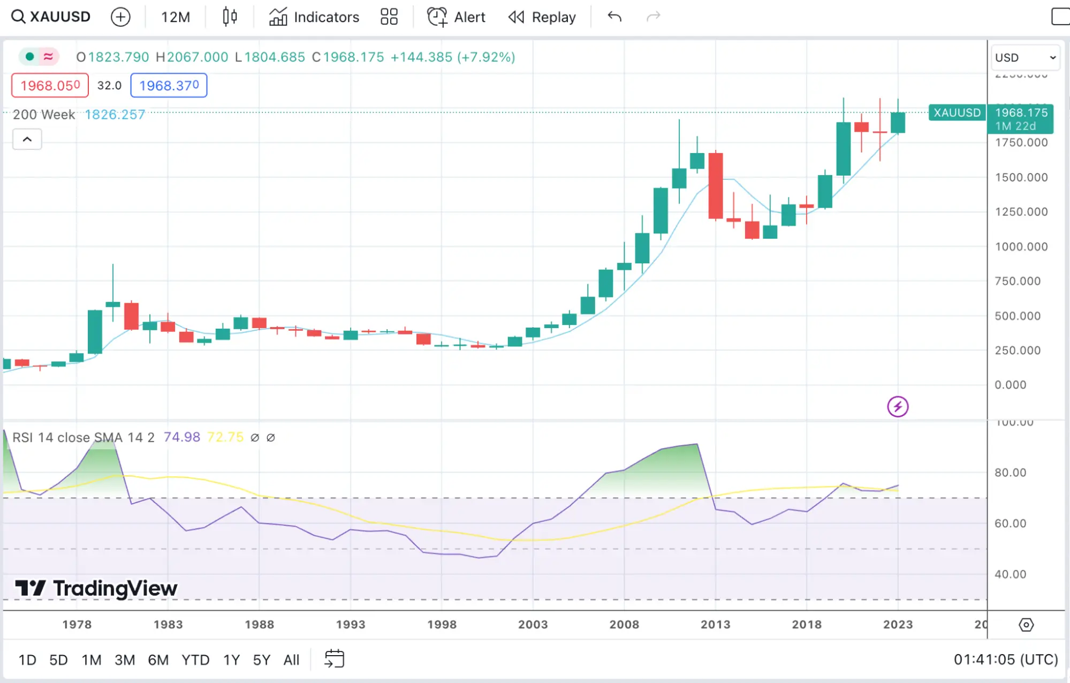This screenshot has height=683, width=1070.
Task: Select the 5Y time range
Action: [261, 660]
